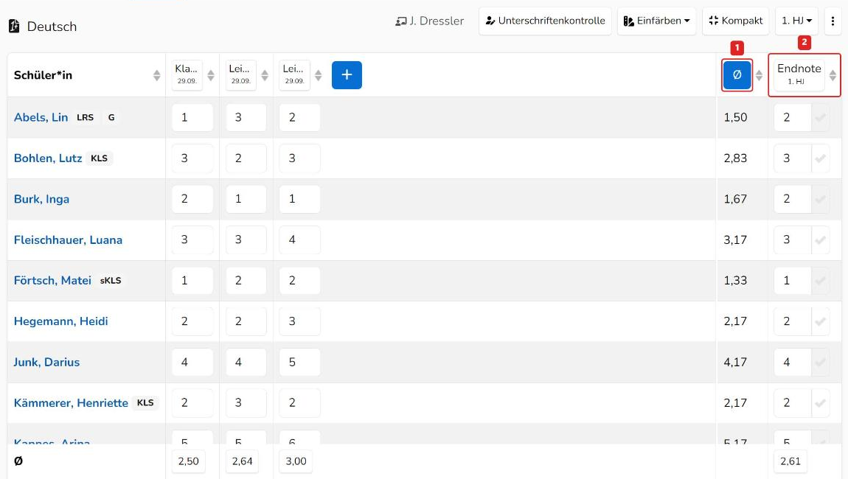Add a new grade column with plus button

coord(347,74)
